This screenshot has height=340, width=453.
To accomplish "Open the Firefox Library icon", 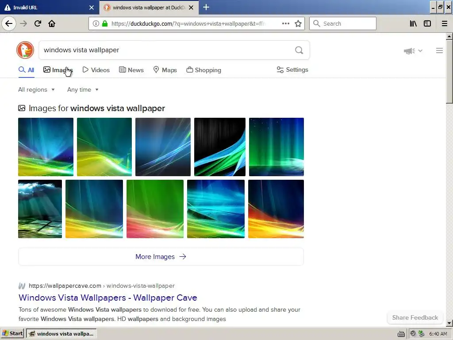I will click(413, 23).
